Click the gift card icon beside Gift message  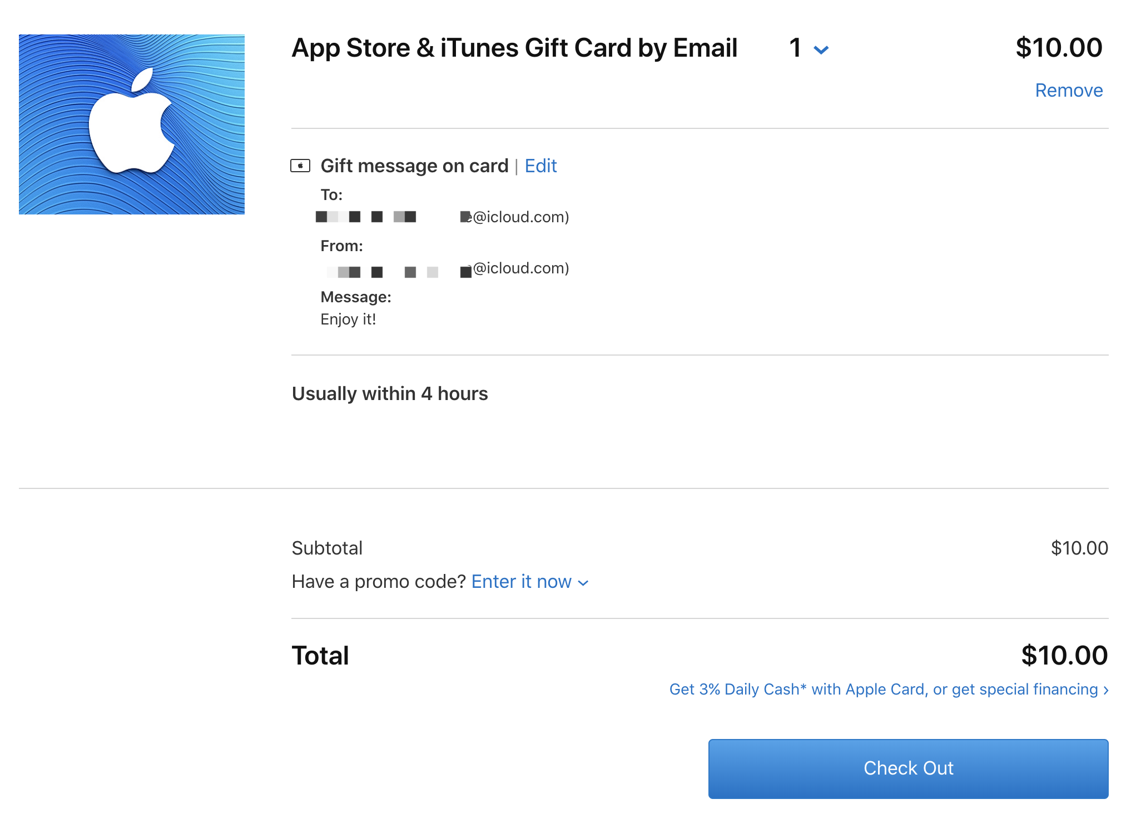[300, 166]
